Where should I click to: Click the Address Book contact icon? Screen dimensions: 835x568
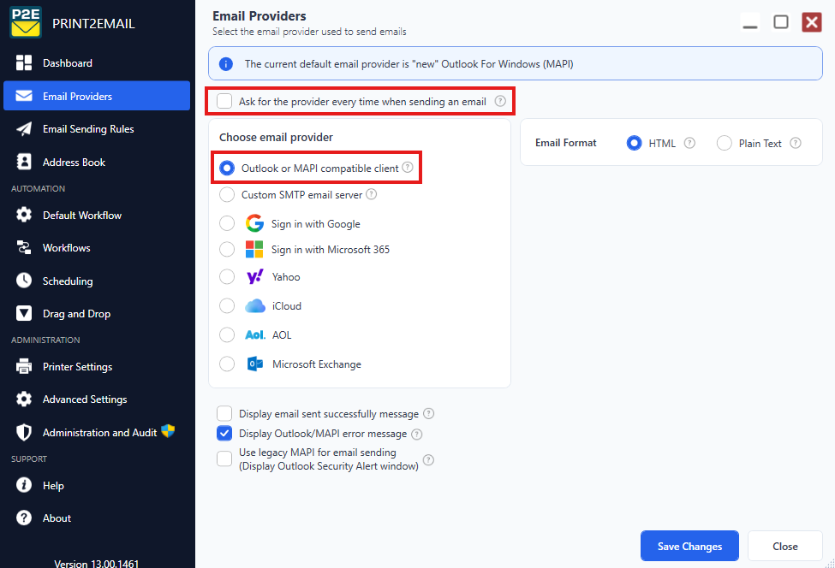tap(24, 162)
